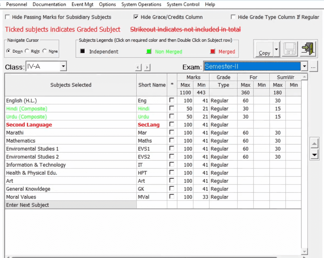Screen dimensions: 324x258
Task: Uncheck Hide Grace/Credits Column
Action: (x=136, y=17)
